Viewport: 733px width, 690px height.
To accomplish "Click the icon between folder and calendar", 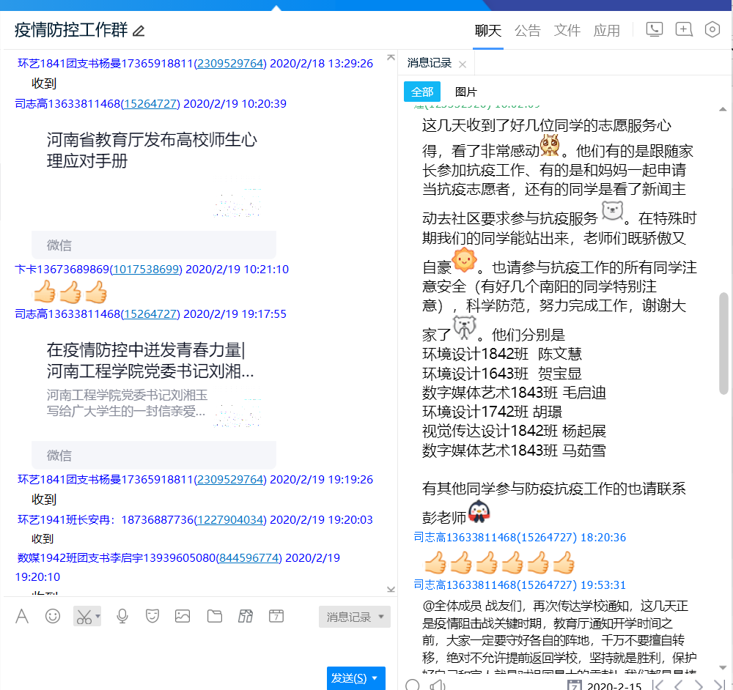I will click(x=246, y=616).
